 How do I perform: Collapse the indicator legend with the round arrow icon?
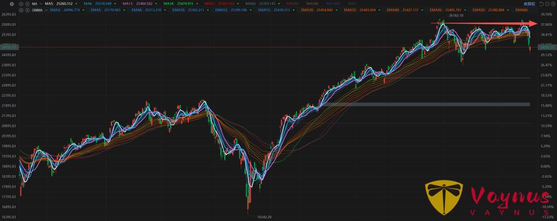tap(12, 4)
